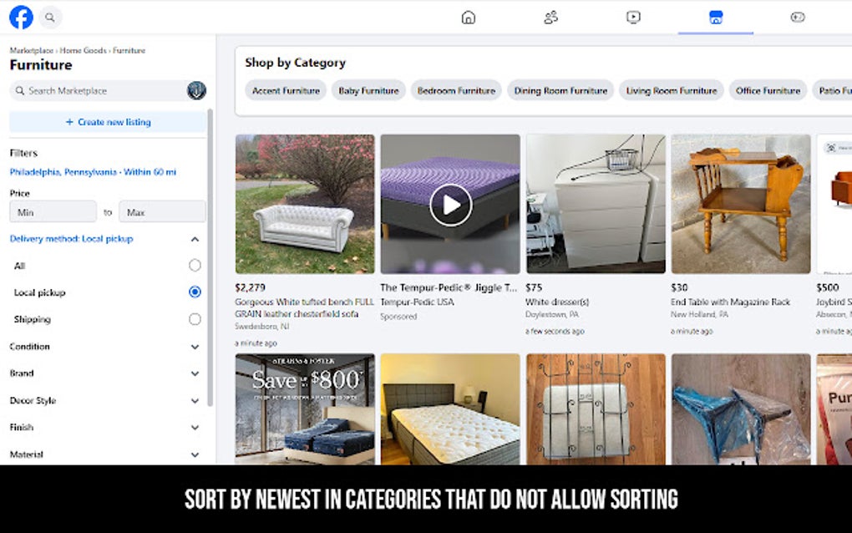Collapse the Delivery method section chevron
852x533 pixels.
pyautogui.click(x=195, y=239)
